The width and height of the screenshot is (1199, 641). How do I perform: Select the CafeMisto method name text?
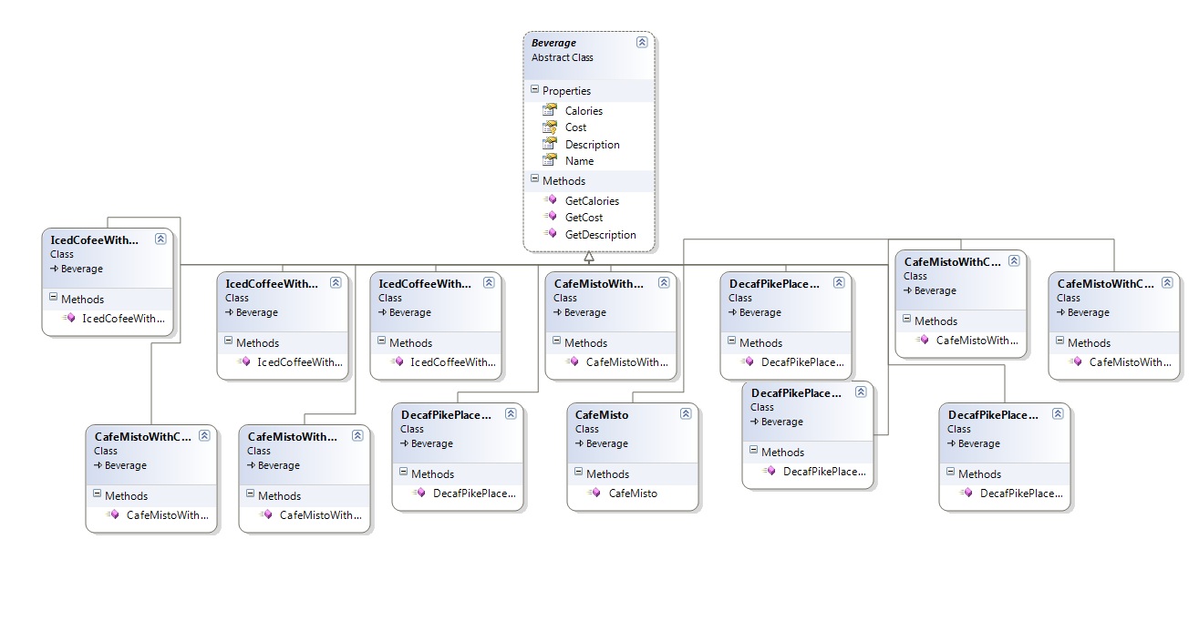[x=633, y=493]
